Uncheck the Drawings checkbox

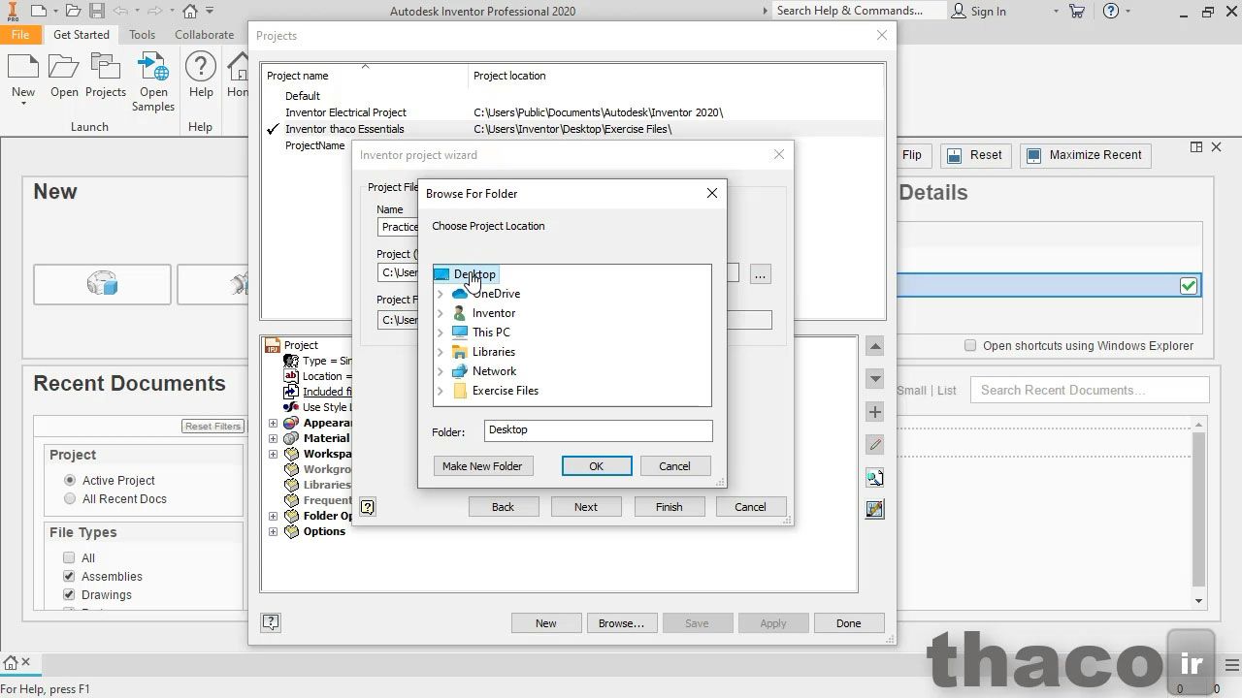(69, 594)
